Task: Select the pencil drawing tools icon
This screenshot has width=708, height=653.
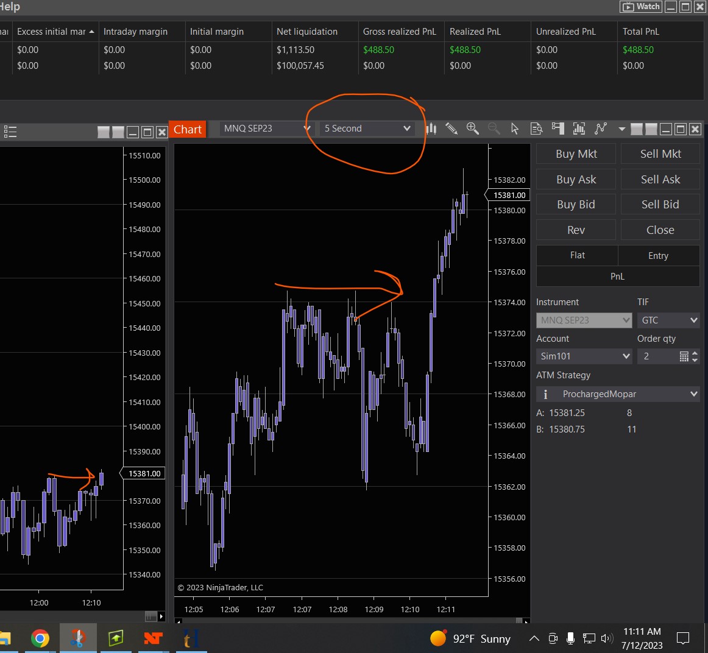Action: click(451, 129)
